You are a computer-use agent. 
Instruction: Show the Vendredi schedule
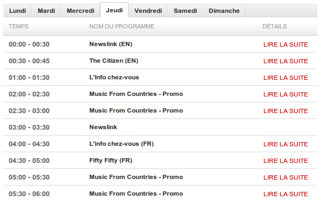tap(148, 11)
